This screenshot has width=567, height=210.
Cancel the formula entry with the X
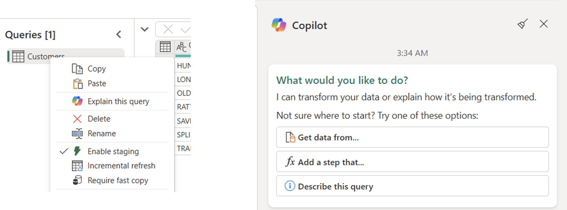coord(168,29)
